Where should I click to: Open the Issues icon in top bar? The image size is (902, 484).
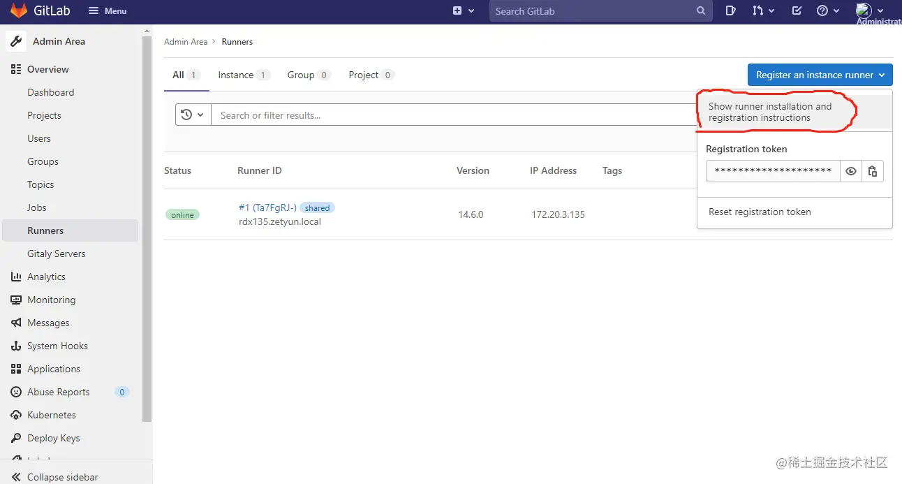tap(730, 10)
